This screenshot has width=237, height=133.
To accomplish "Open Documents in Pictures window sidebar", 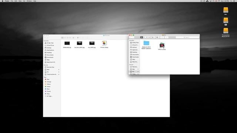I will [x=49, y=55].
